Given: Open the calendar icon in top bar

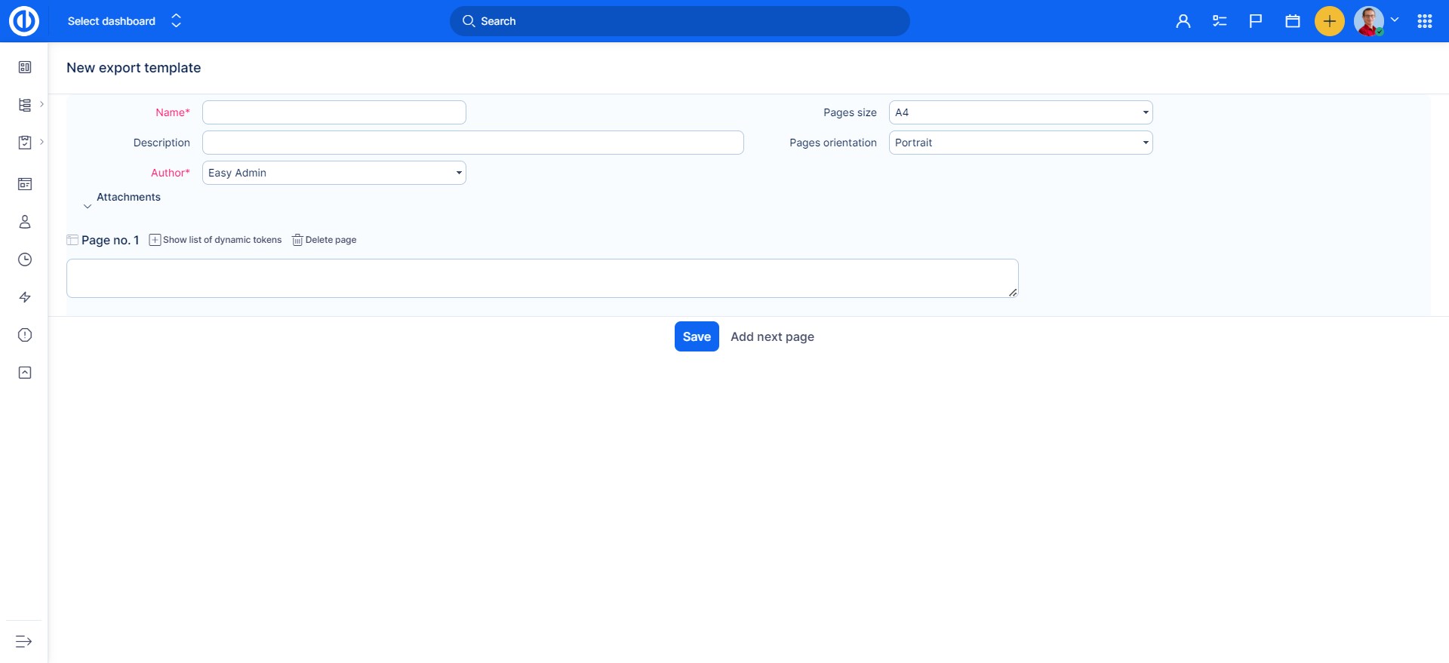Looking at the screenshot, I should coord(1292,21).
